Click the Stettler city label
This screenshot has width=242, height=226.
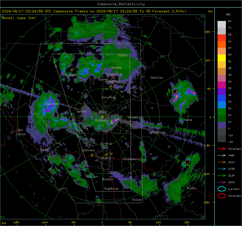coord(157,78)
